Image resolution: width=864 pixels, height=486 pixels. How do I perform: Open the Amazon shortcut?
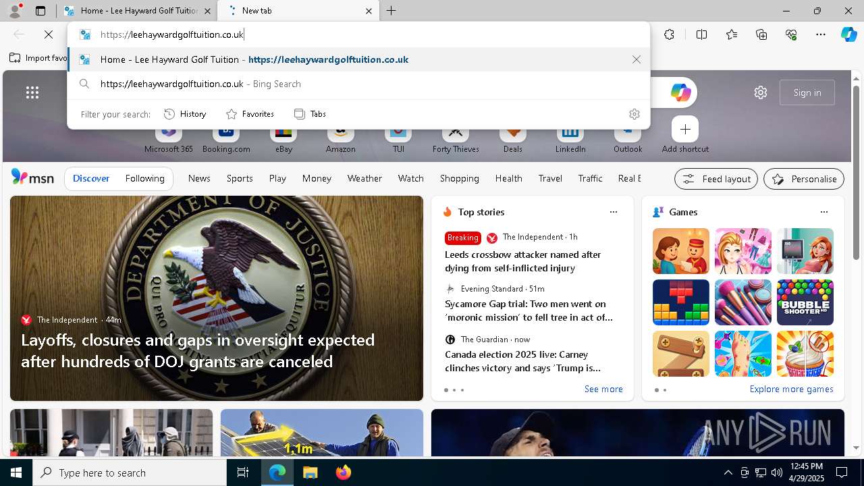point(340,139)
